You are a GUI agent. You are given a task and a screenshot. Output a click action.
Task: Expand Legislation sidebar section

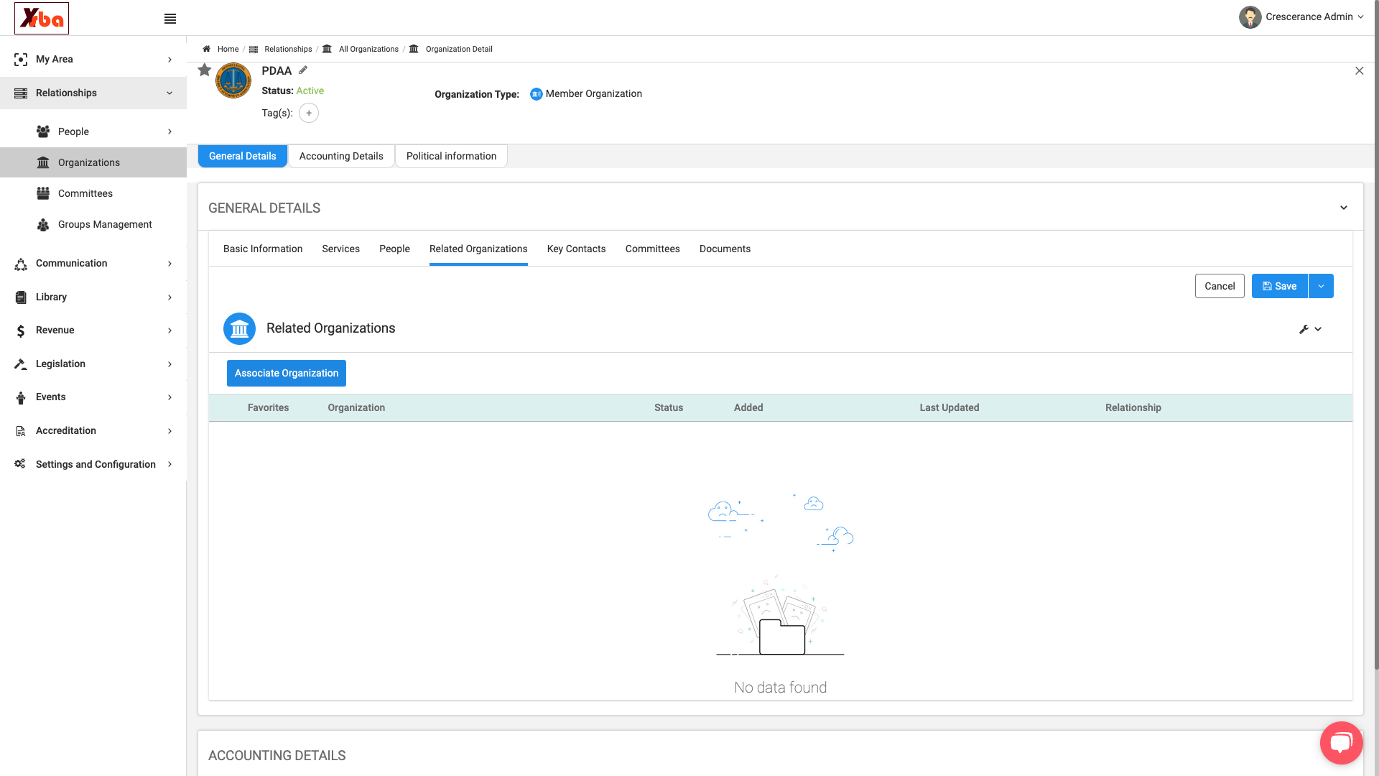click(93, 364)
